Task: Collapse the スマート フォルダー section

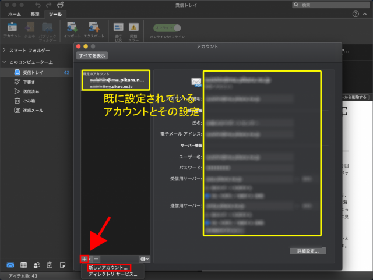Action: [x=5, y=51]
